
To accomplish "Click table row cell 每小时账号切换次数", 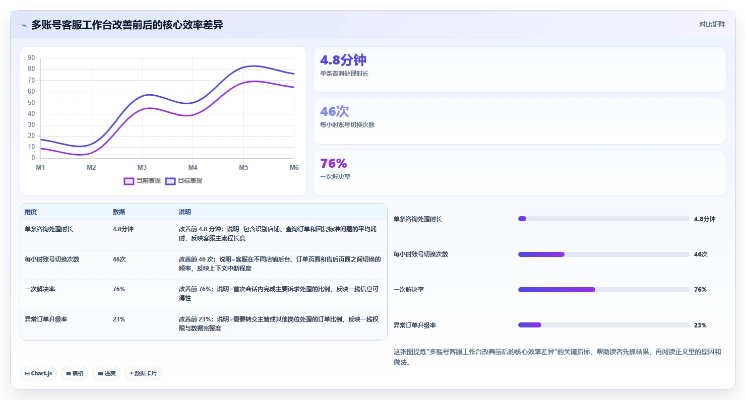I will pos(52,259).
